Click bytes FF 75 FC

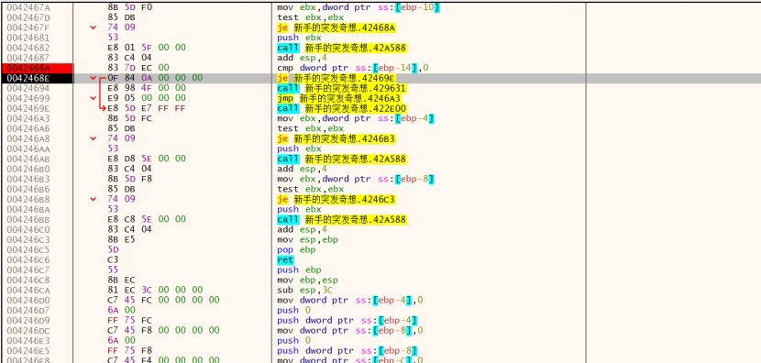click(x=129, y=320)
